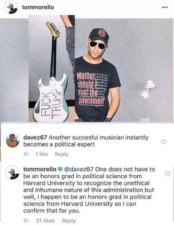Click tommorello's avatar beside the reply comment
Image resolution: width=174 pixels, height=225 pixels.
[12, 173]
